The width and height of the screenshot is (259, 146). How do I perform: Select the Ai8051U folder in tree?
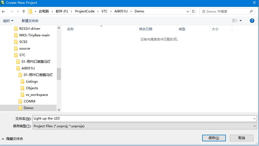[x=28, y=68]
